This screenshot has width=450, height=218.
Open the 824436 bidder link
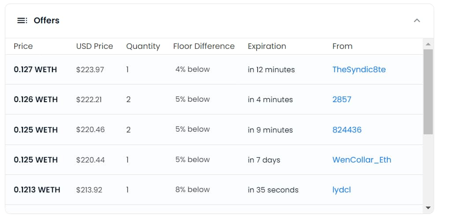click(x=347, y=130)
